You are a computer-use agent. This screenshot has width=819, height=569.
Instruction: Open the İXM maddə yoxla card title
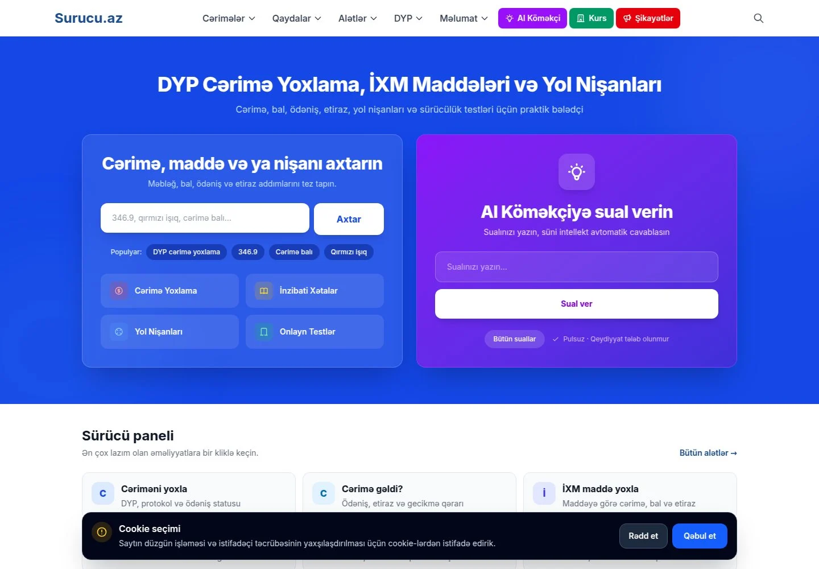(601, 489)
